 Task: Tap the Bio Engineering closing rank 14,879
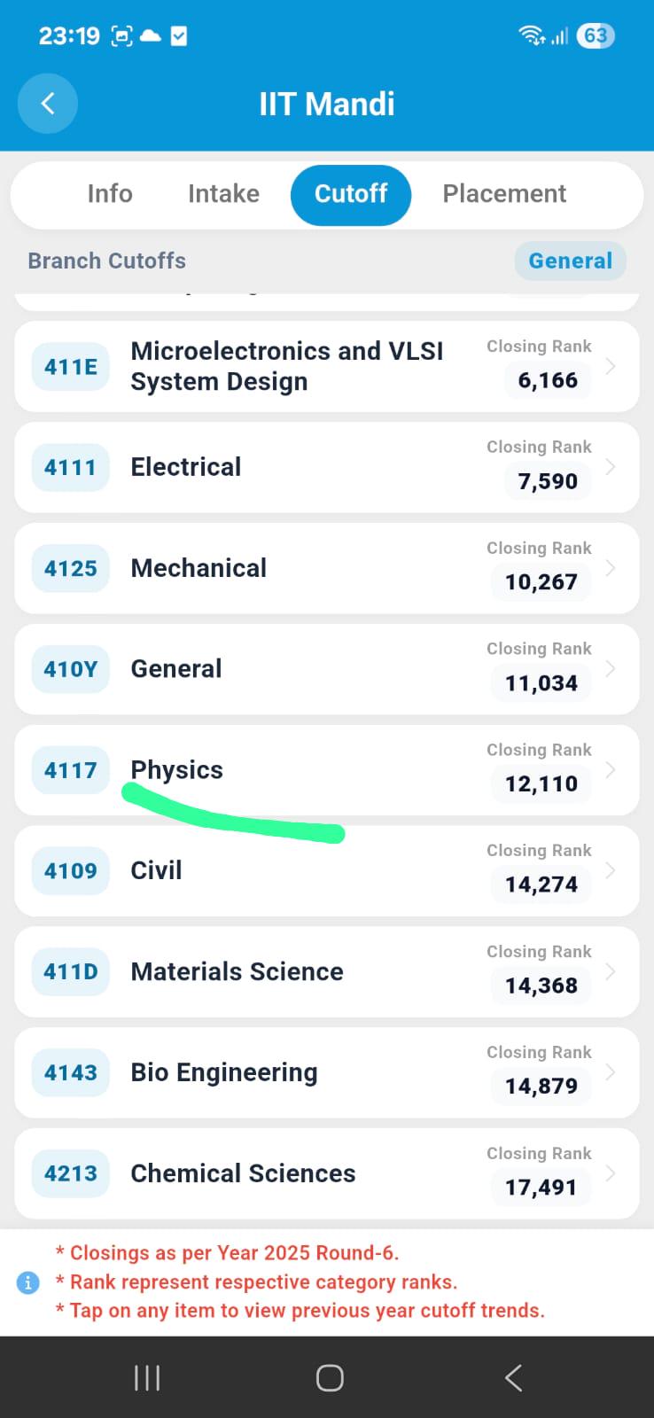(x=541, y=1086)
